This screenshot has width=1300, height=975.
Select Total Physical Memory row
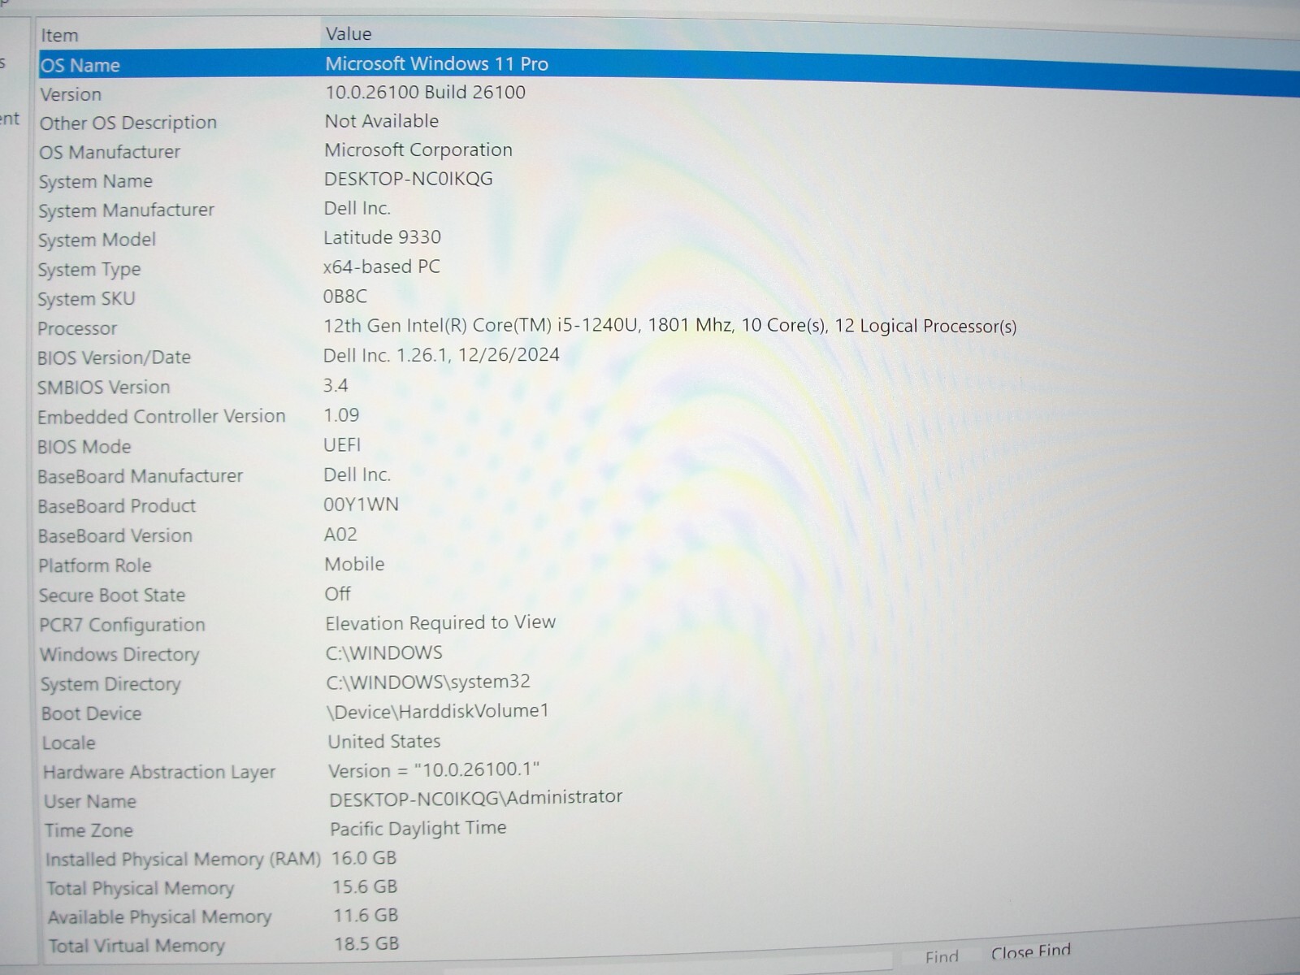(x=140, y=889)
